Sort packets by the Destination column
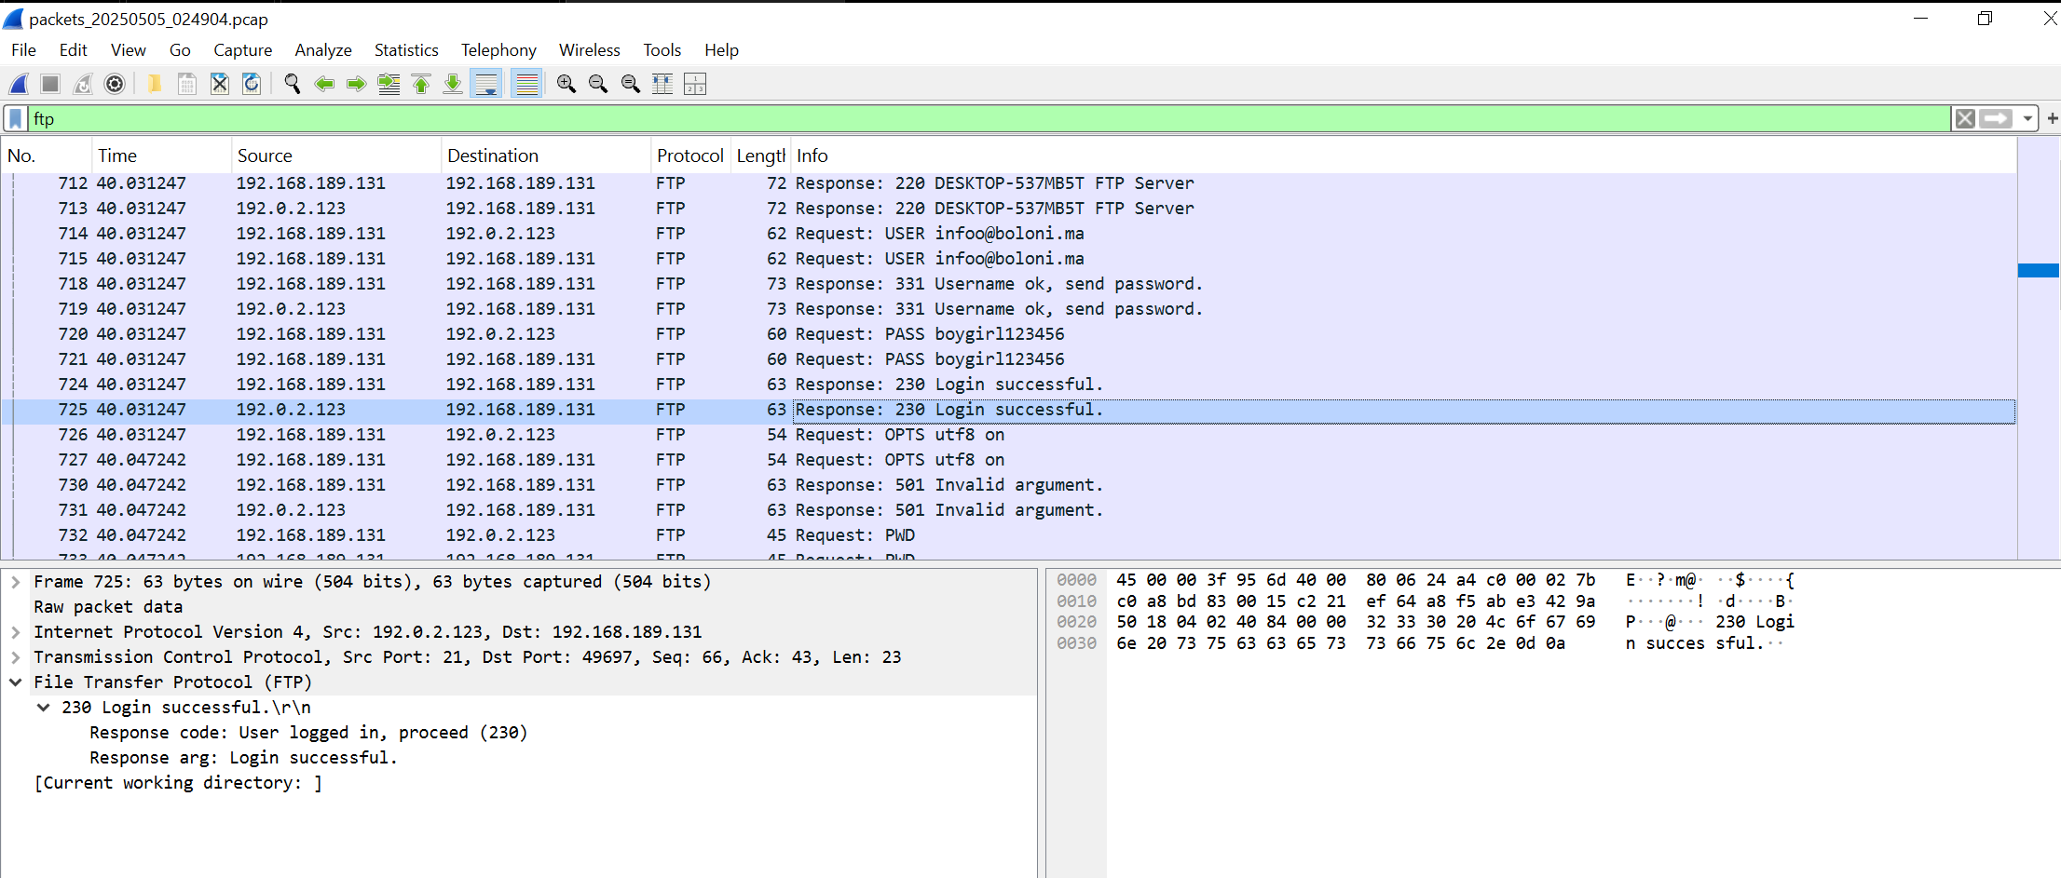This screenshot has height=878, width=2061. click(545, 155)
